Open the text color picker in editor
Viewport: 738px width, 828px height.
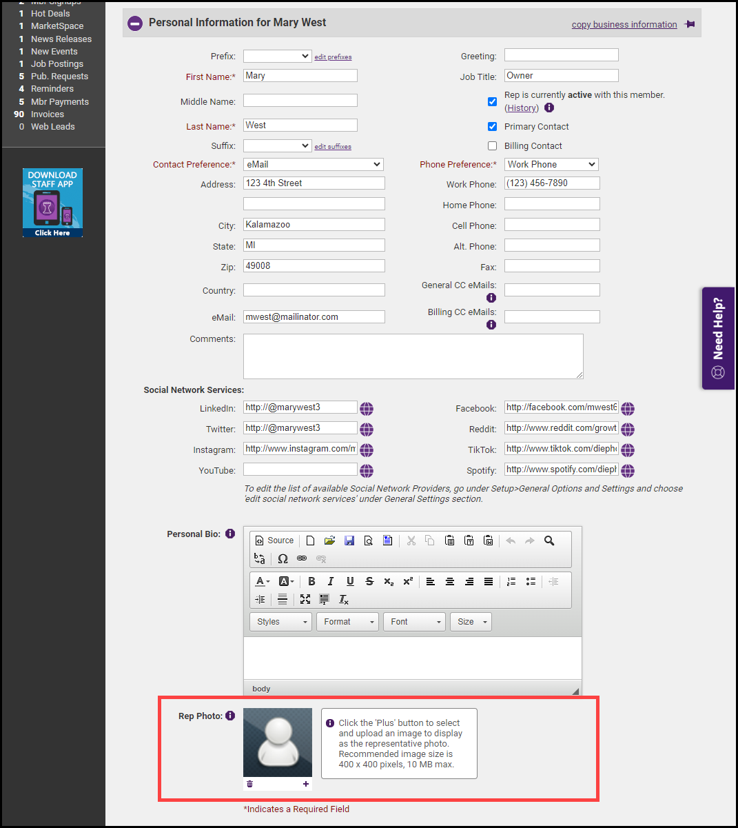[263, 581]
